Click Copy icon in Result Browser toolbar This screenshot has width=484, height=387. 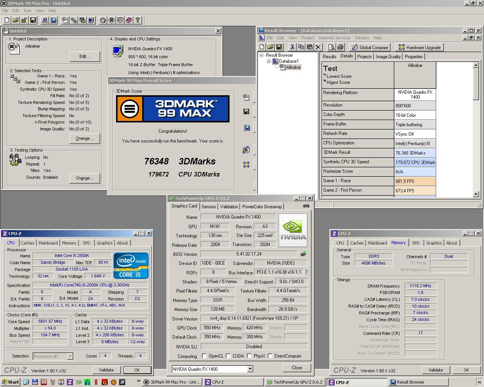[301, 47]
